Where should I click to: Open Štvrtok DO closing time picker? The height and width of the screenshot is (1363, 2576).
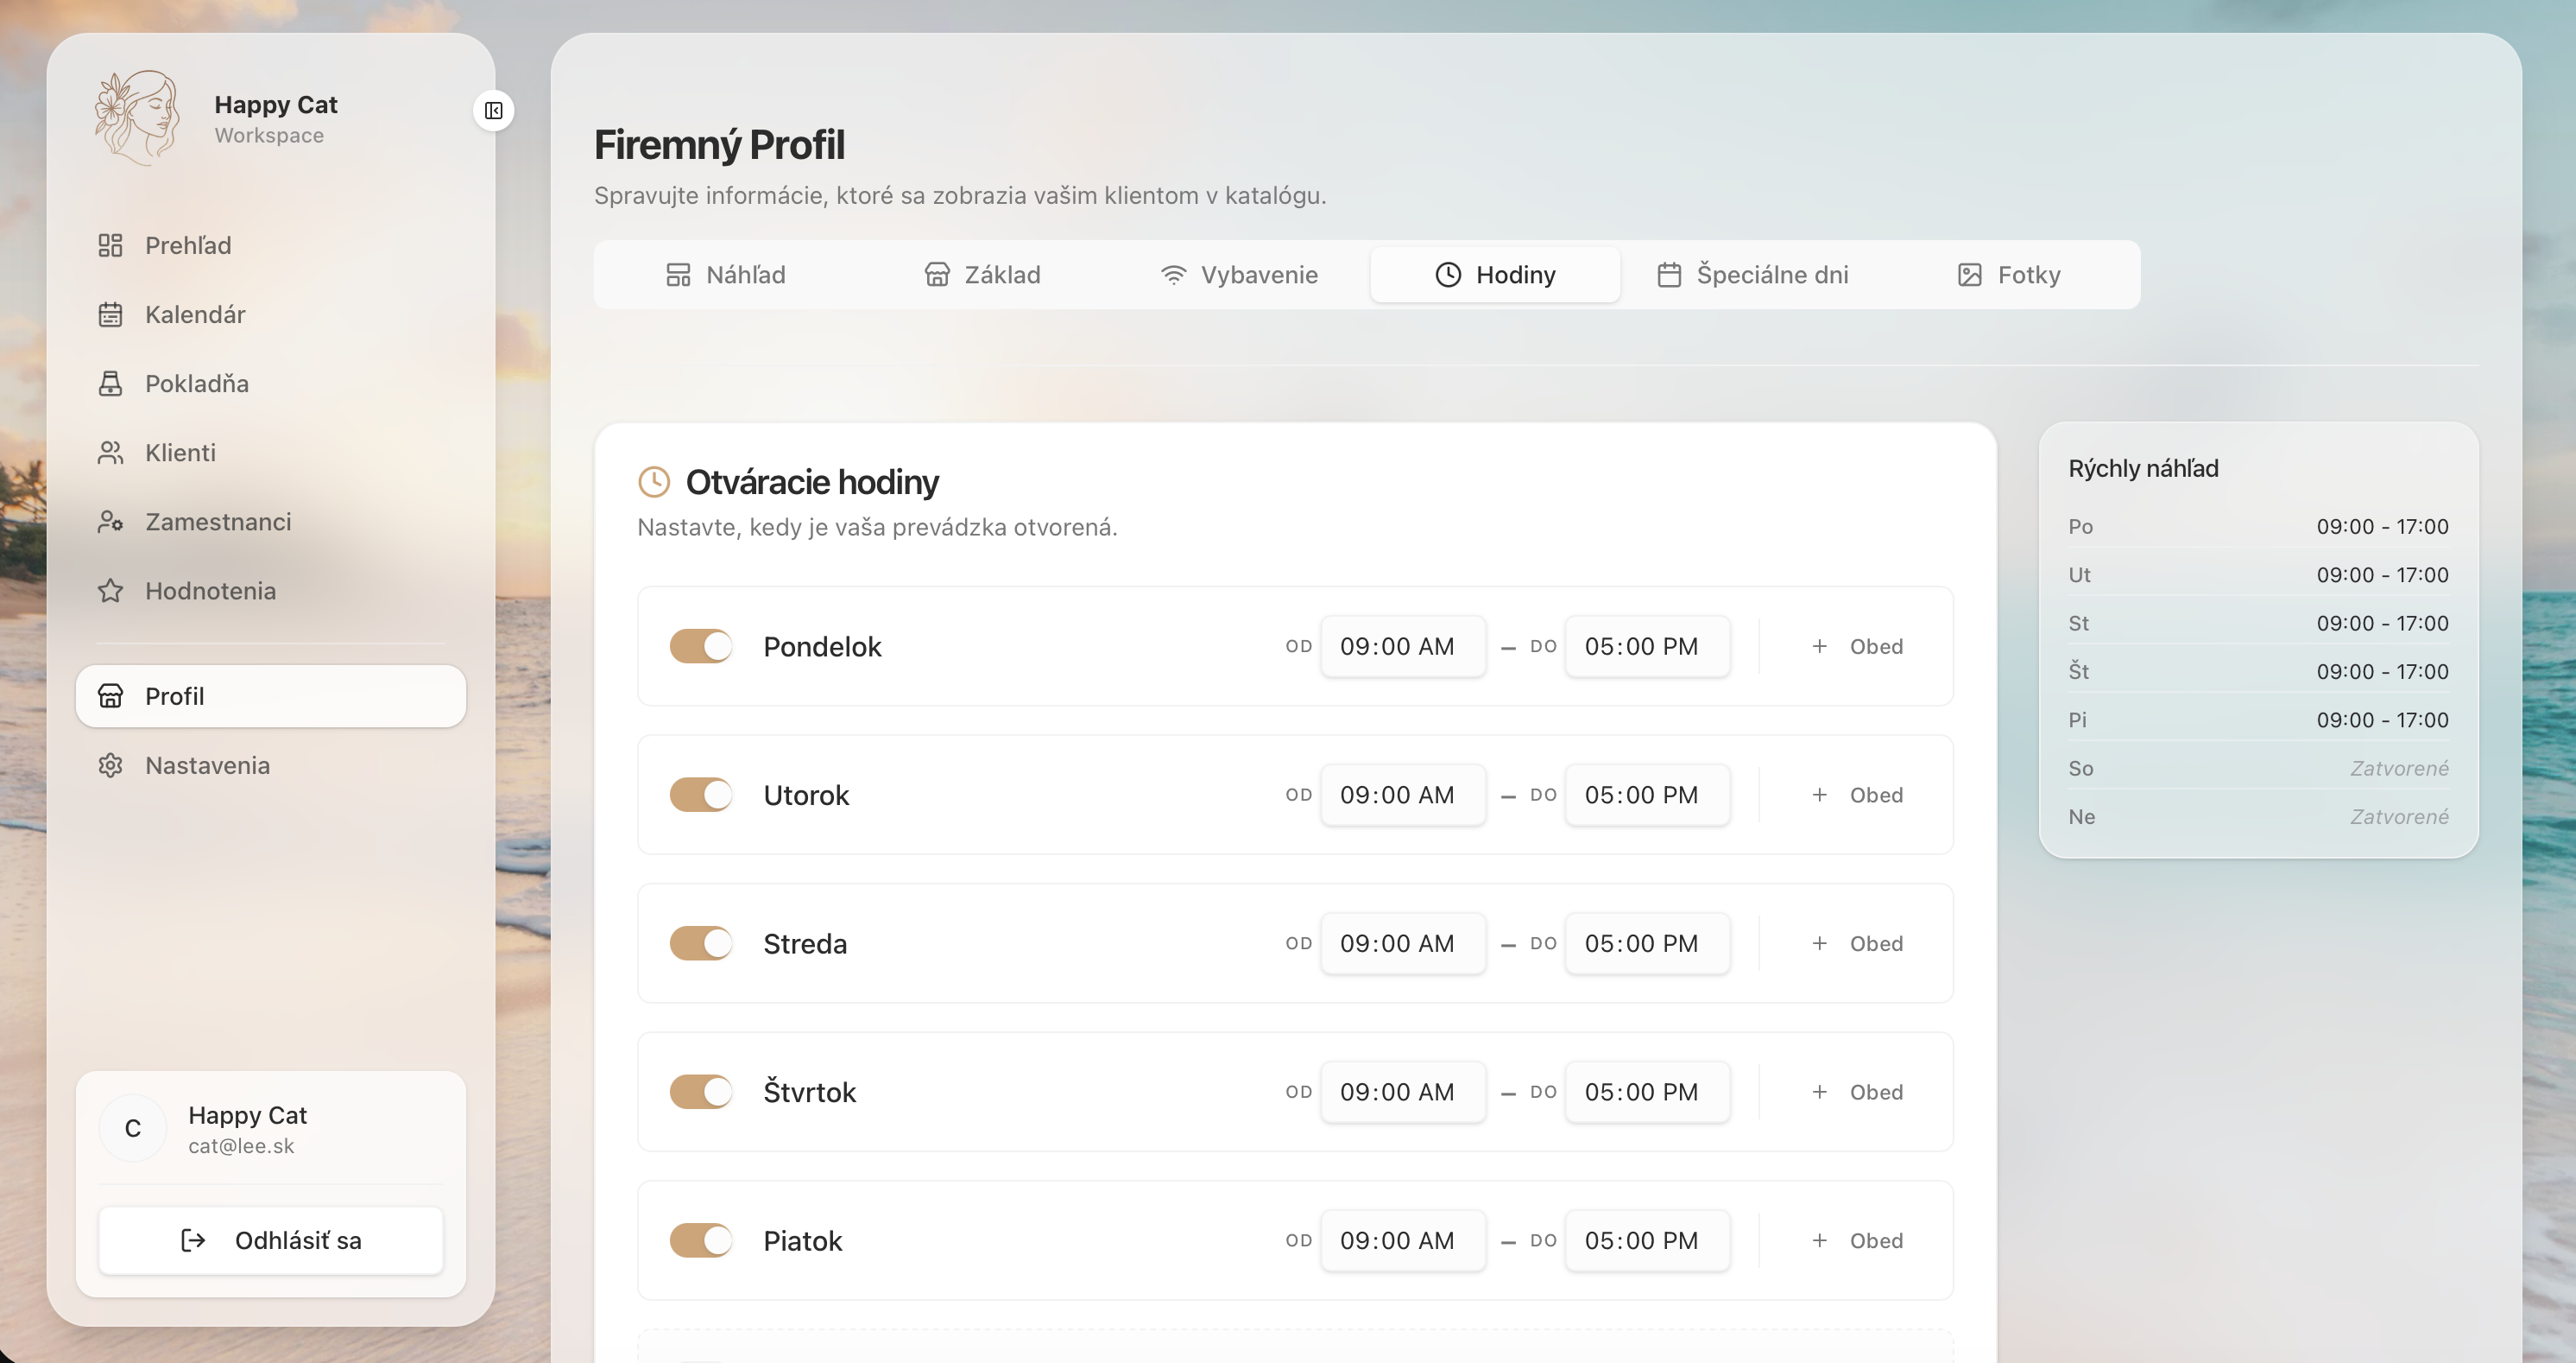pyautogui.click(x=1646, y=1092)
